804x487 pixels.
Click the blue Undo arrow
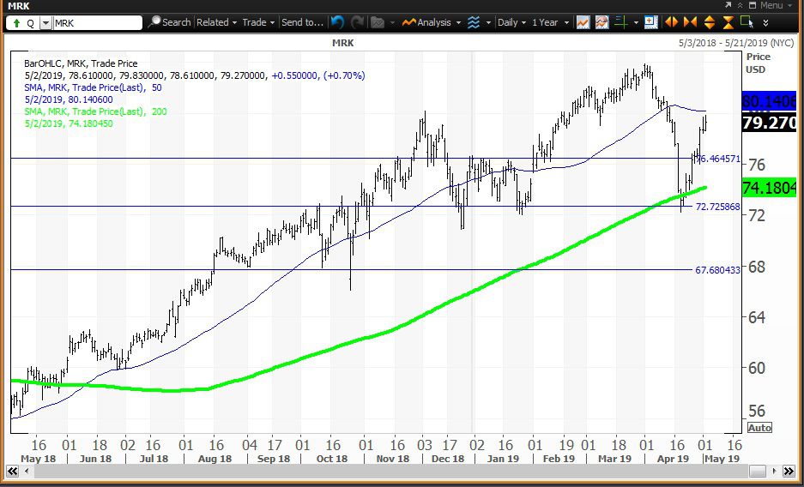(x=337, y=22)
